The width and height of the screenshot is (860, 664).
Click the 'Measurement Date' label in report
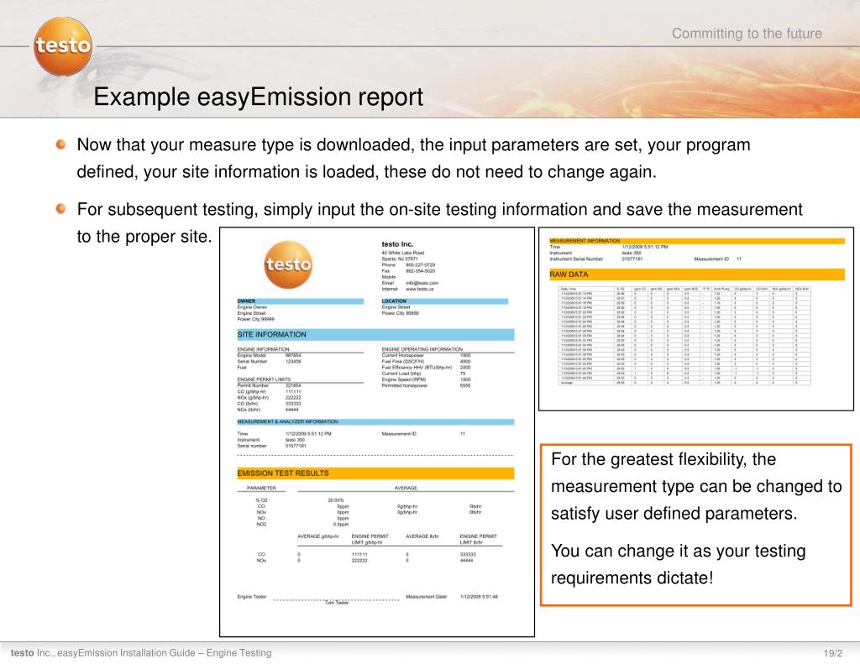point(427,597)
